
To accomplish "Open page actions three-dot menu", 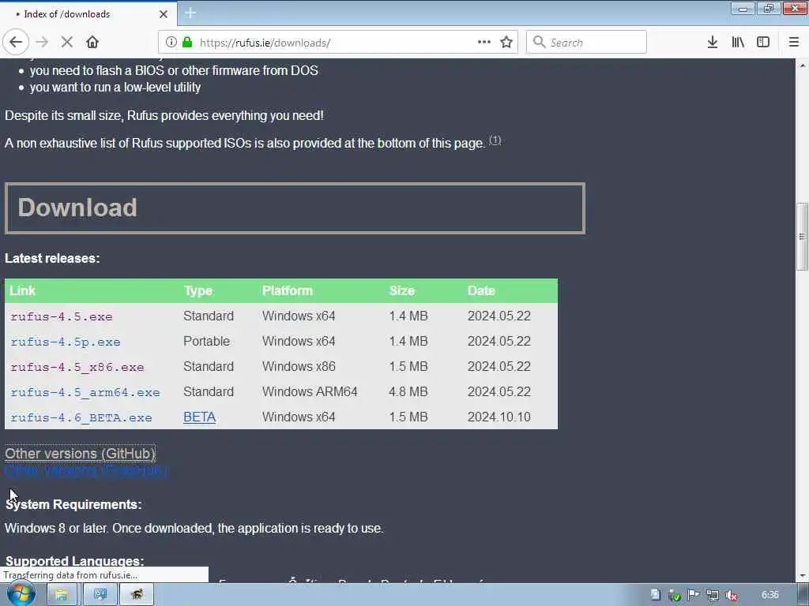I will click(x=484, y=43).
